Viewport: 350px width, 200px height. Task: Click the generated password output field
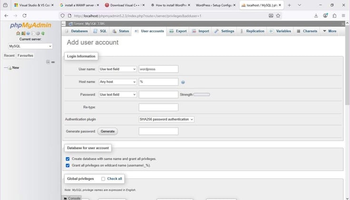158,131
